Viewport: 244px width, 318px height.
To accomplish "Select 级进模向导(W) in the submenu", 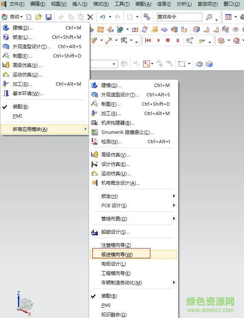I will [x=133, y=254].
